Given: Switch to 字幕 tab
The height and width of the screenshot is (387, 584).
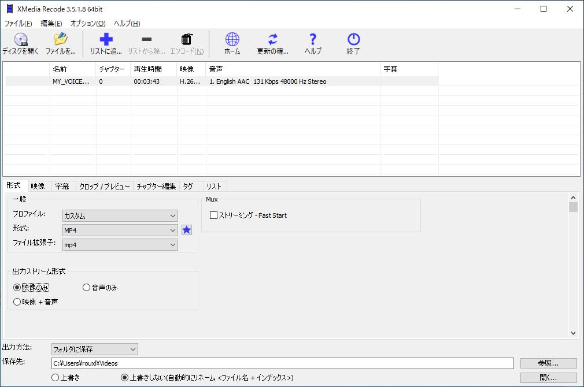Looking at the screenshot, I should (x=62, y=186).
